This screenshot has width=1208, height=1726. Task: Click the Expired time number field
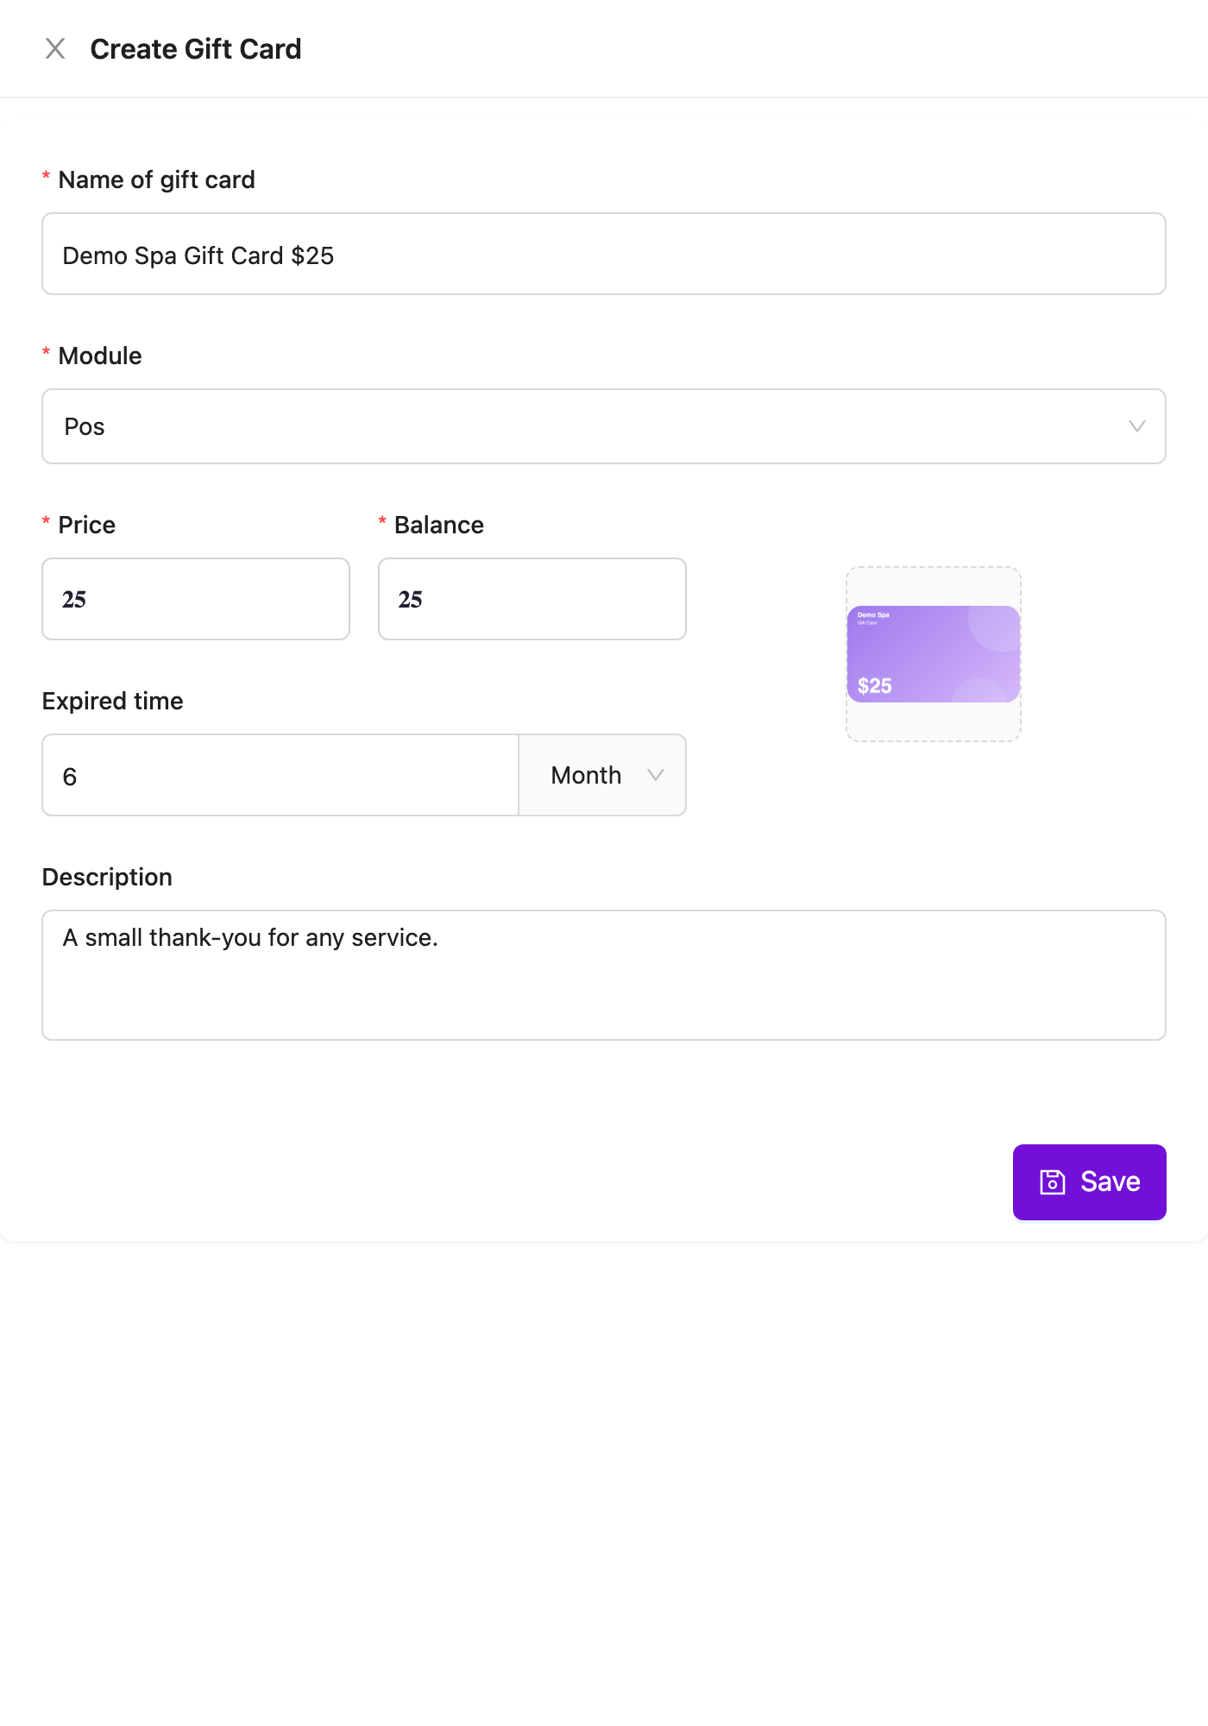coord(280,775)
